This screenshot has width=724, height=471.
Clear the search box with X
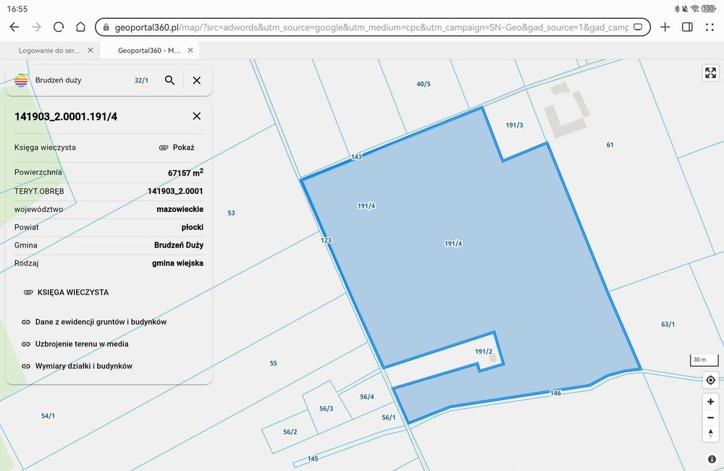pos(197,80)
